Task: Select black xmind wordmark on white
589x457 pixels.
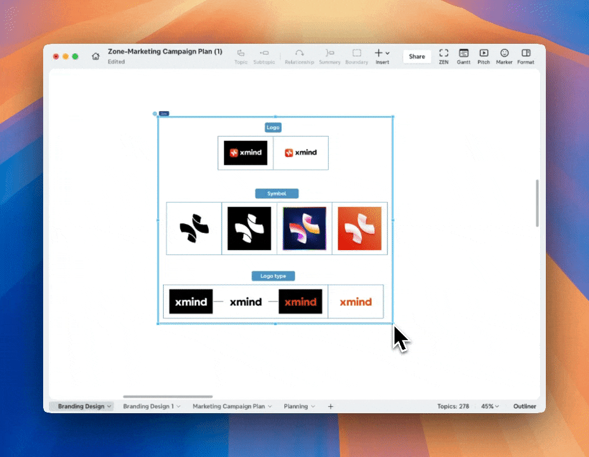Action: (246, 301)
